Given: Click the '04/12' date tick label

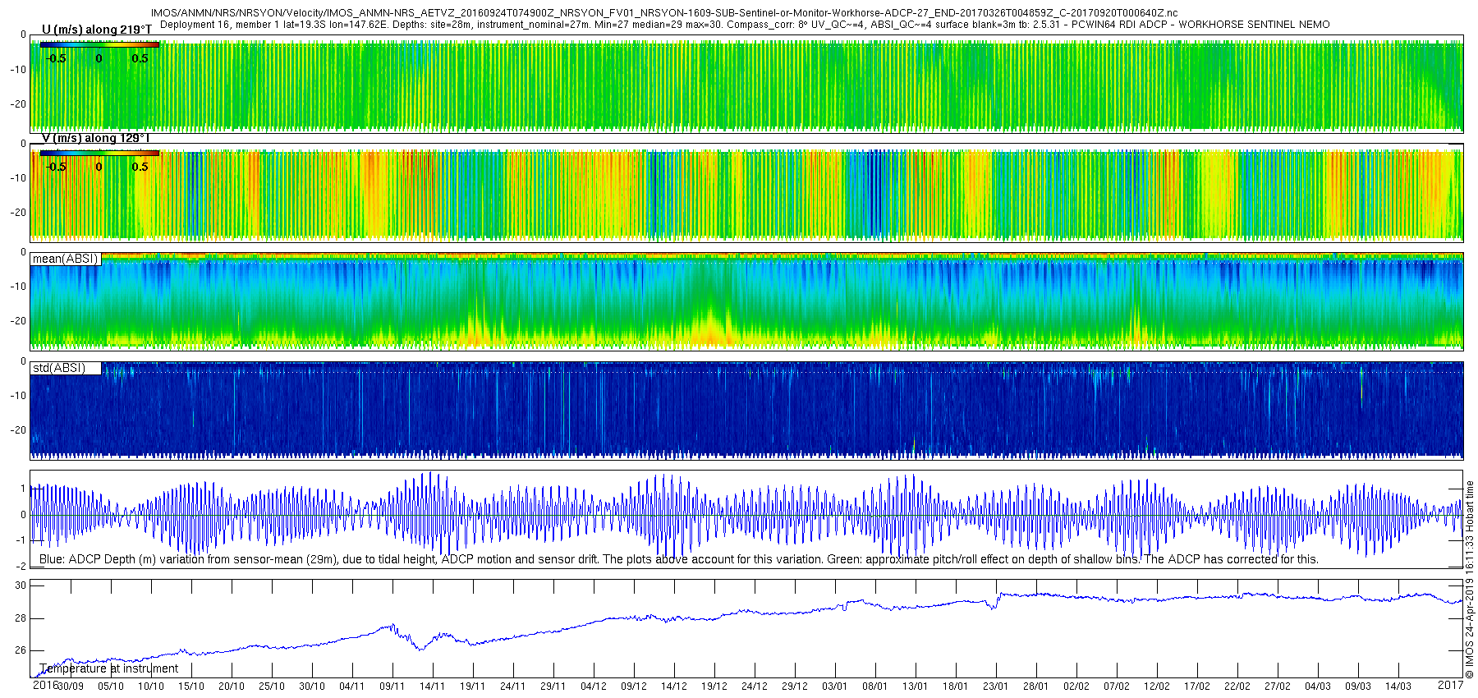Looking at the screenshot, I should coord(594,687).
